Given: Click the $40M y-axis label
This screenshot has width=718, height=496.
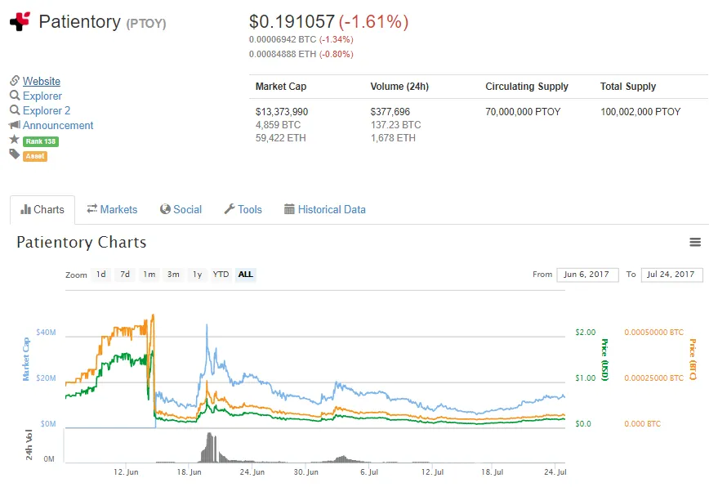Looking at the screenshot, I should pyautogui.click(x=47, y=333).
